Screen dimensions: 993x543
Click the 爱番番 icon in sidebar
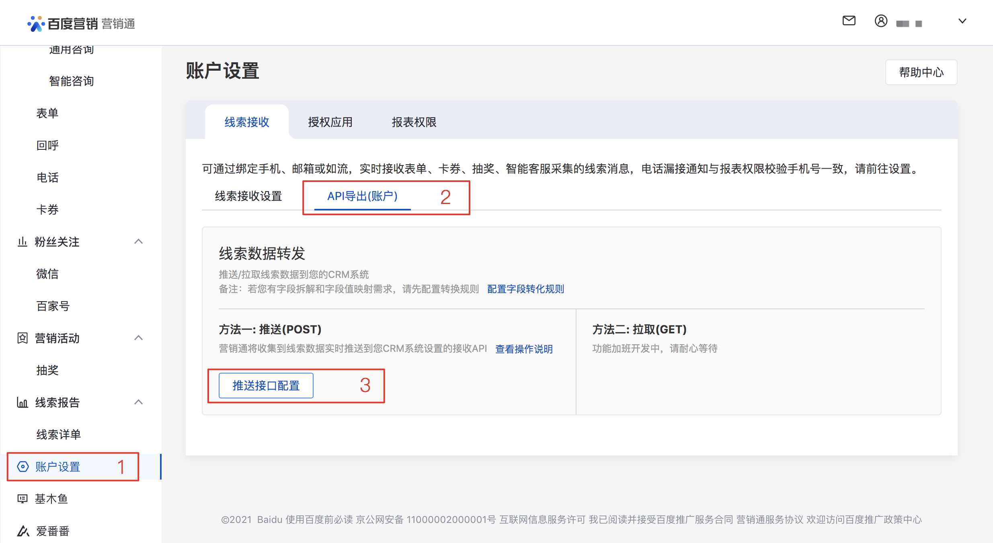click(22, 531)
